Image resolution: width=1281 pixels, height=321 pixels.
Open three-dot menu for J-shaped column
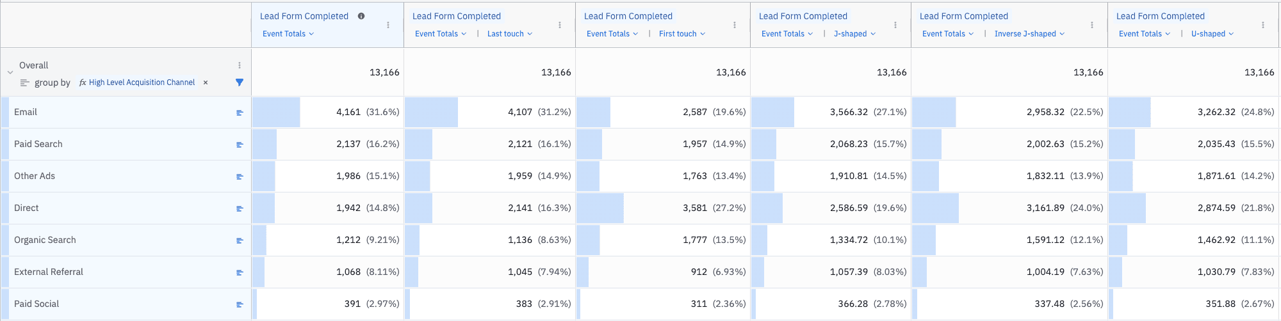(895, 25)
